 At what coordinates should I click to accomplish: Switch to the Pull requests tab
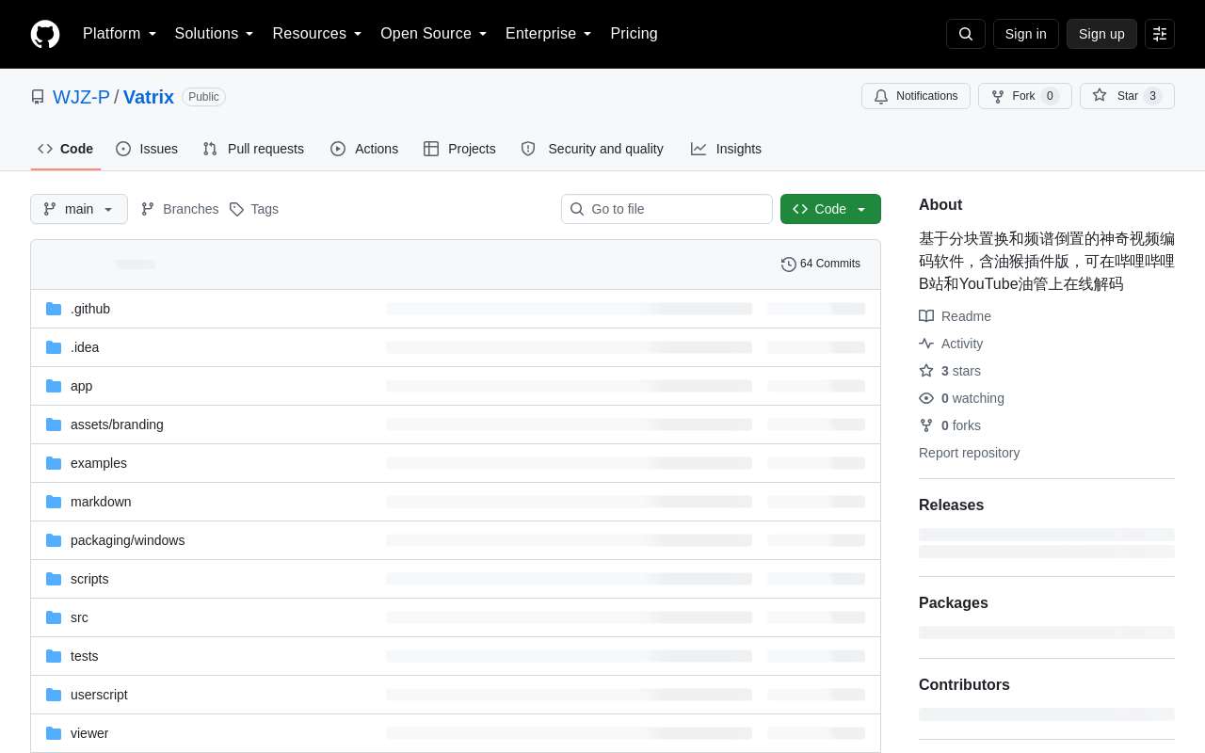[x=253, y=149]
